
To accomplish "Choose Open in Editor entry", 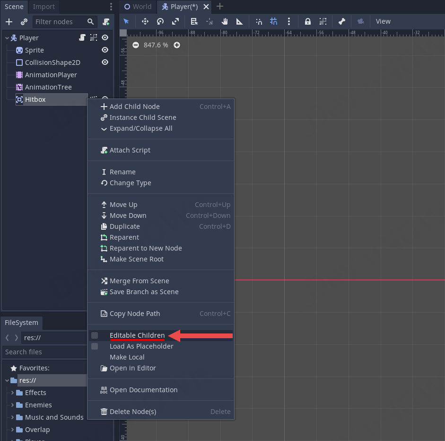I will click(x=161, y=368).
